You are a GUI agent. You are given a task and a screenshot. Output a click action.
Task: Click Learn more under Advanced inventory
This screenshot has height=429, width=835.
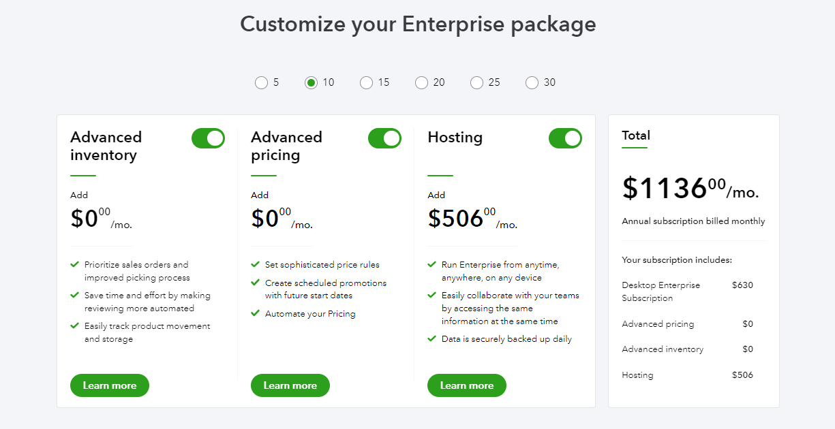coord(109,385)
